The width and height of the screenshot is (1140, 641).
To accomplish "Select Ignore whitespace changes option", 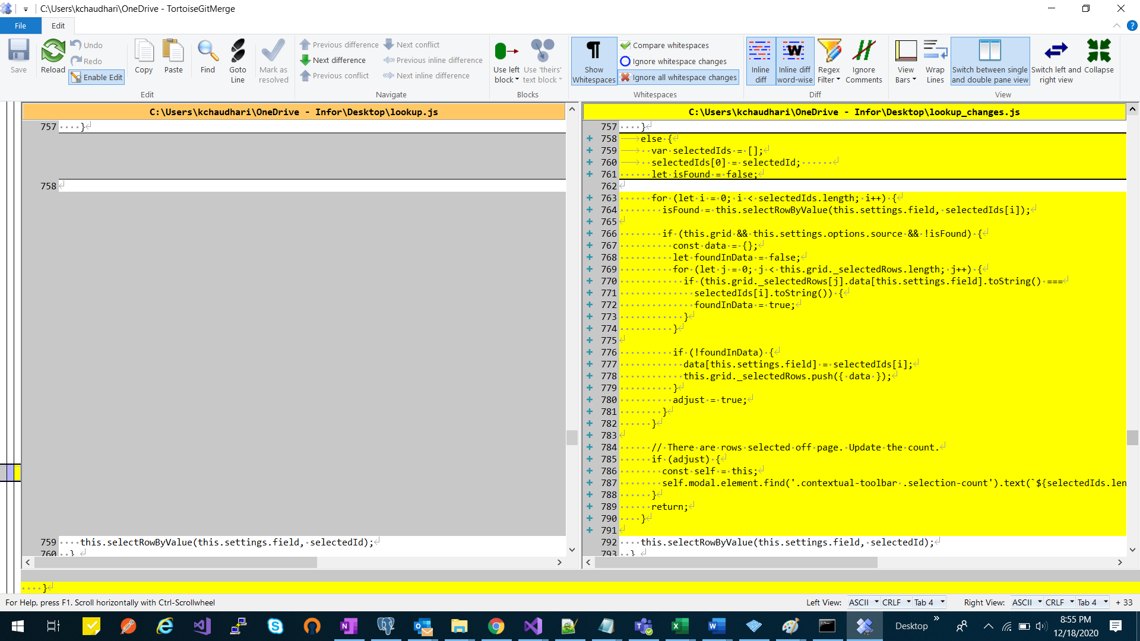I will (673, 61).
